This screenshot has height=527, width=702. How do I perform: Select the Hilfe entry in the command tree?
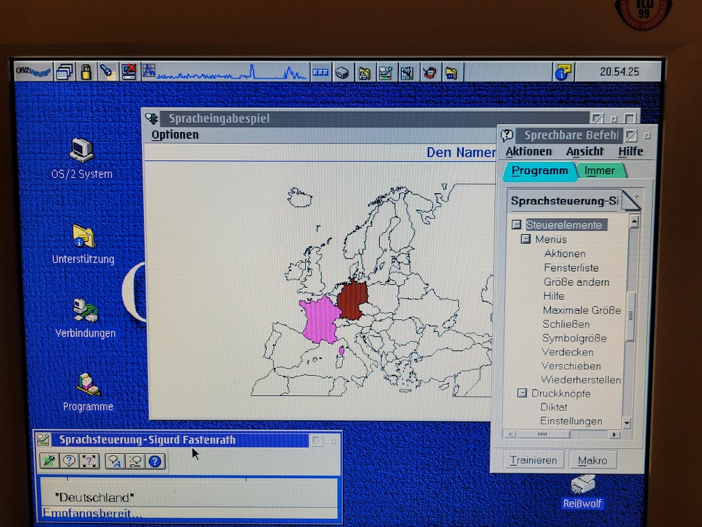point(554,296)
